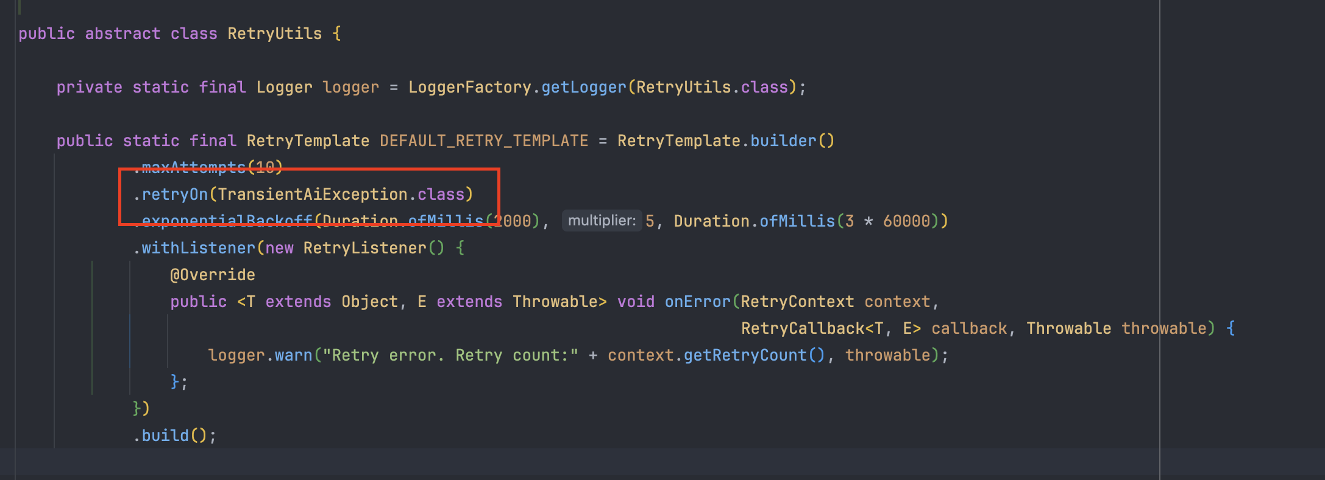Click 'T extends Object' generic bound
Screen dimensions: 1325x480
coord(322,302)
